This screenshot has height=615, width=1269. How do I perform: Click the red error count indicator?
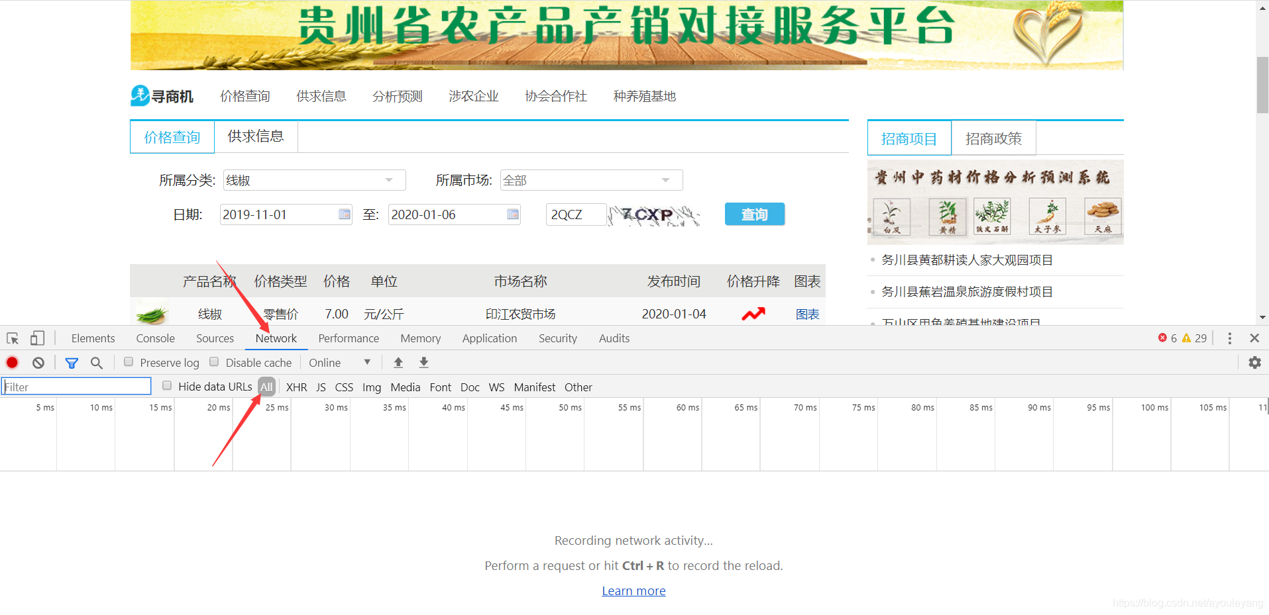coord(1167,338)
